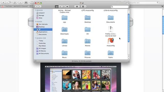Viewport: 164px width, 92px height.
Task: Collapse the SEARCH FOR section
Action: tap(35, 38)
